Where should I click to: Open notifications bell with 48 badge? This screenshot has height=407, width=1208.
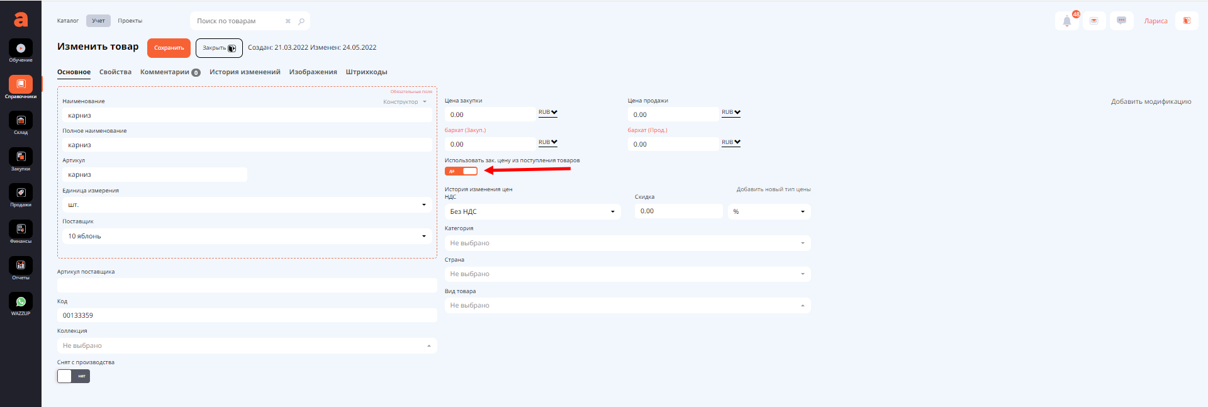[1067, 21]
